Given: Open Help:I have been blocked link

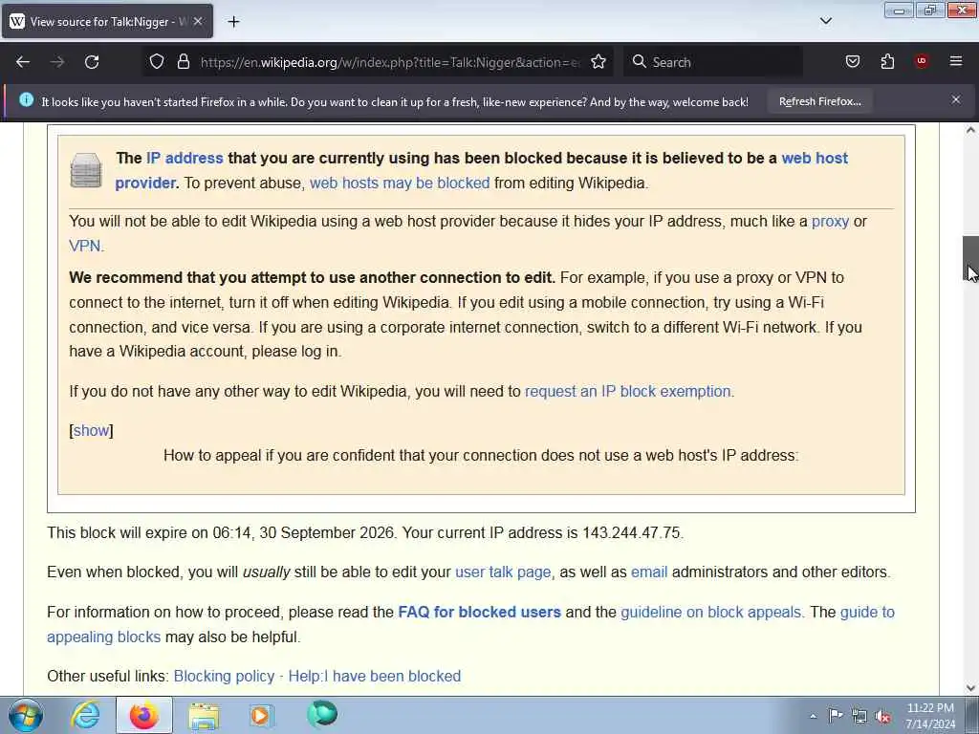Looking at the screenshot, I should [x=375, y=677].
